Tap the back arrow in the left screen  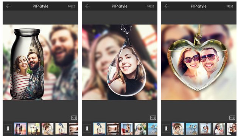(x=8, y=6)
